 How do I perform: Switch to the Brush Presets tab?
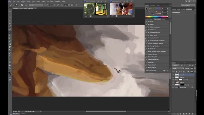tap(149, 19)
